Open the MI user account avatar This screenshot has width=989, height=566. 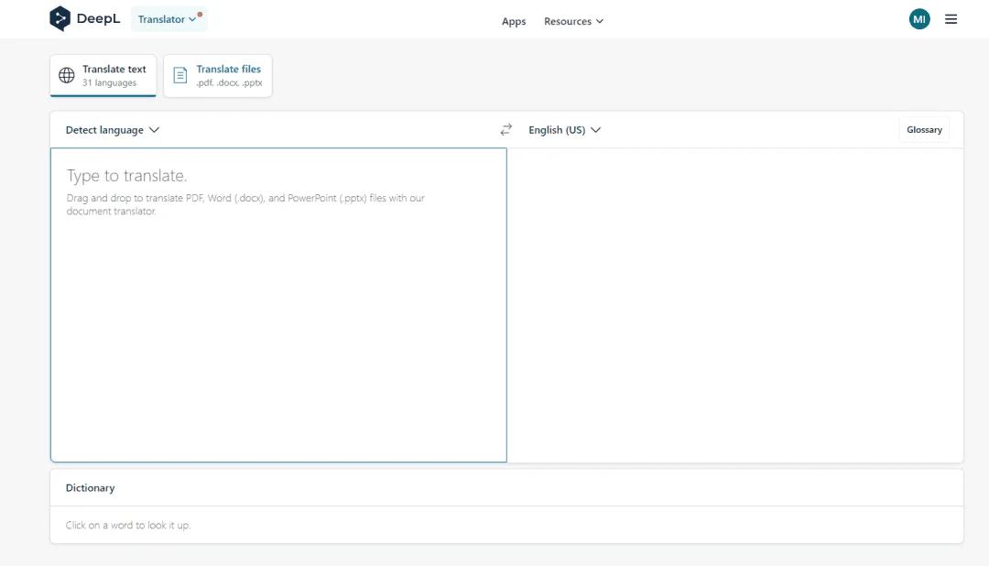[919, 19]
